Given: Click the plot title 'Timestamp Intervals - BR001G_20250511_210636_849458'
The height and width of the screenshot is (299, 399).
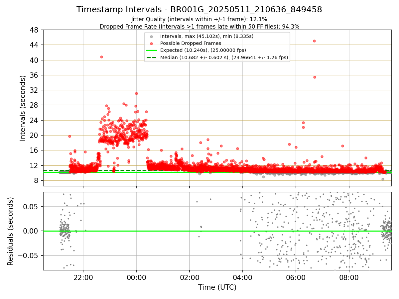Looking at the screenshot, I should tap(199, 10).
